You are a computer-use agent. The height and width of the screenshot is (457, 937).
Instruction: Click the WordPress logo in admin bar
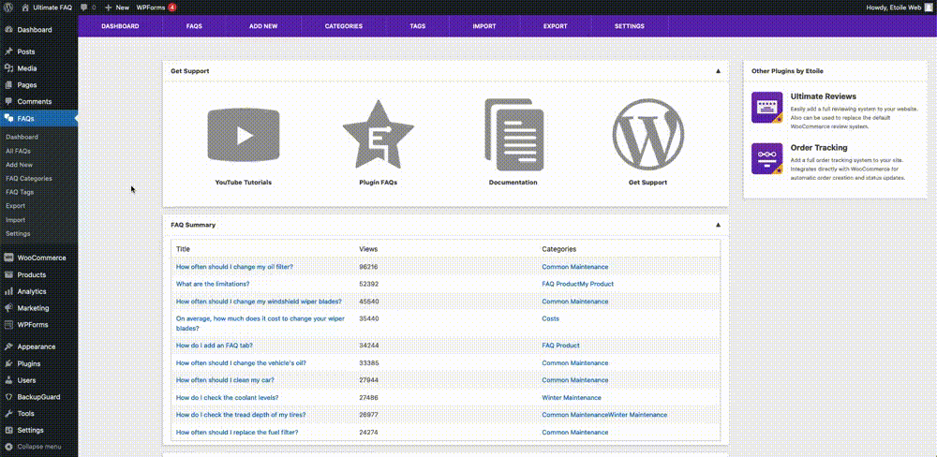tap(8, 7)
